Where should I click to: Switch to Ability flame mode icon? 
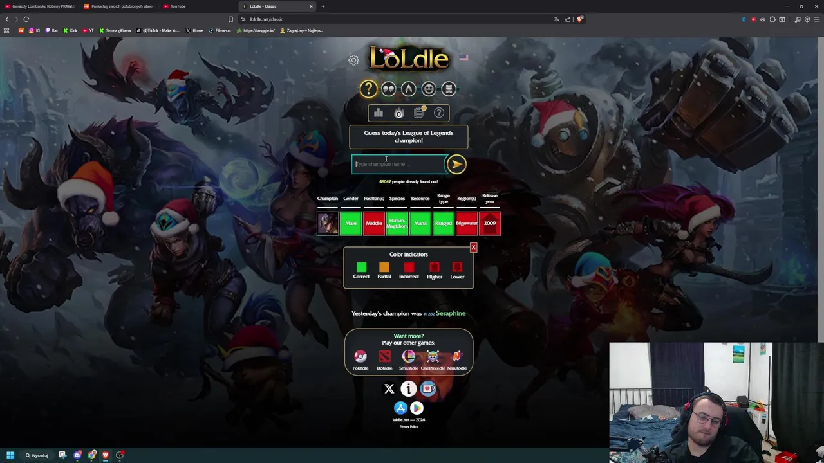(x=408, y=89)
